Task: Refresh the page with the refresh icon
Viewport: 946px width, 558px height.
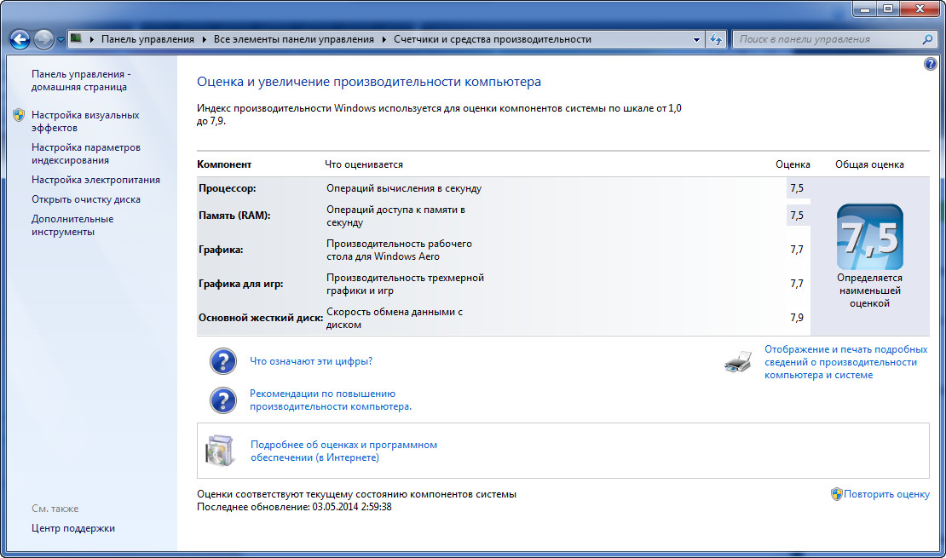Action: 716,40
